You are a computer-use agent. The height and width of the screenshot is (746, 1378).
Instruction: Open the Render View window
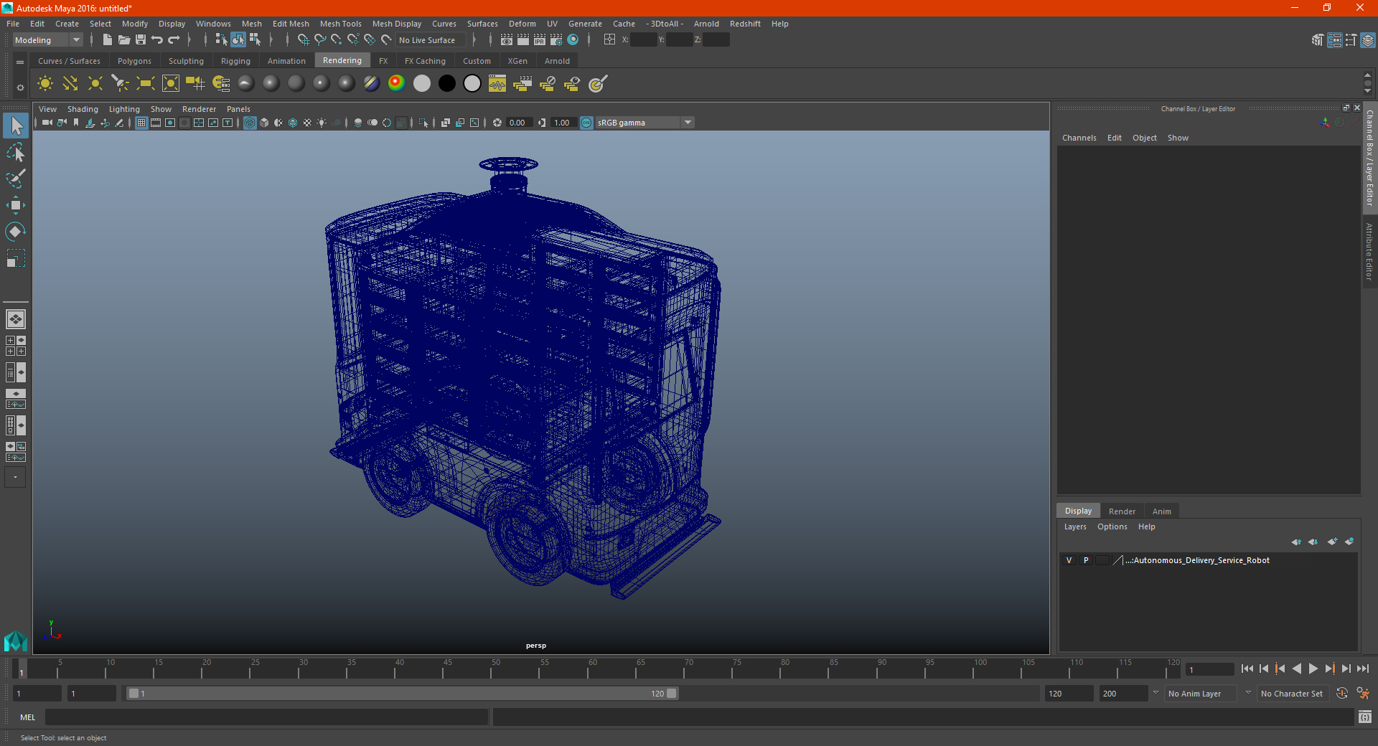tap(507, 40)
